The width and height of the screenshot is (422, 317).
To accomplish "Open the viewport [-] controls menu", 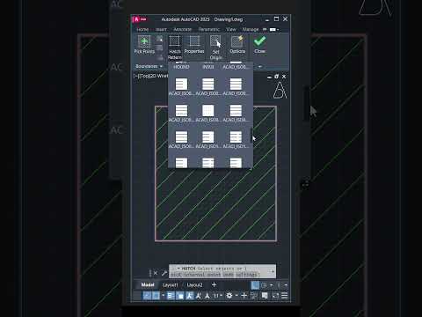I will pyautogui.click(x=136, y=76).
